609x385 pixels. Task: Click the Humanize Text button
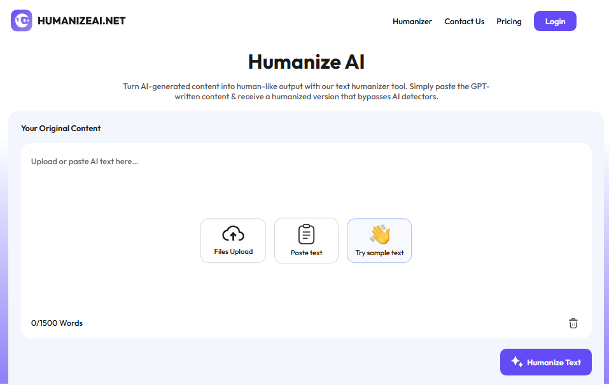tap(545, 362)
